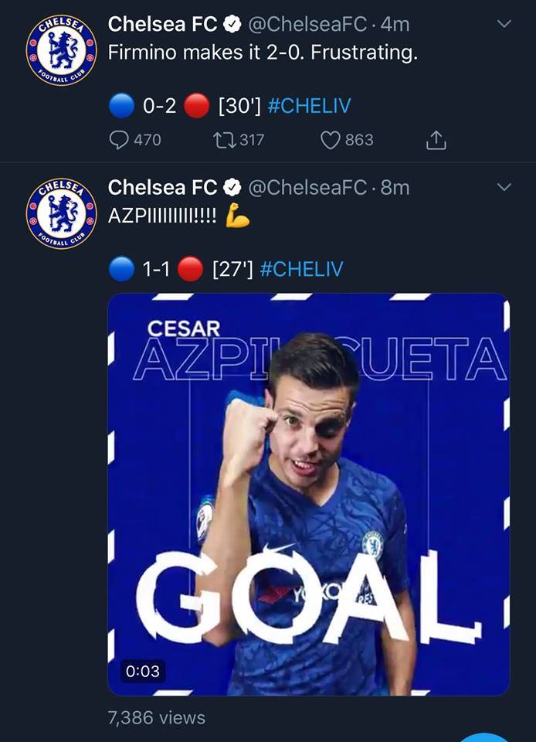The width and height of the screenshot is (536, 742).
Task: Share the Firmino 2-0 tweet
Action: (436, 140)
